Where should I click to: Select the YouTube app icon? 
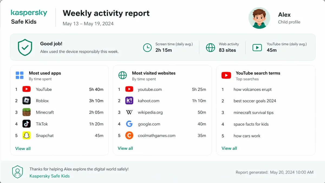coord(27,89)
